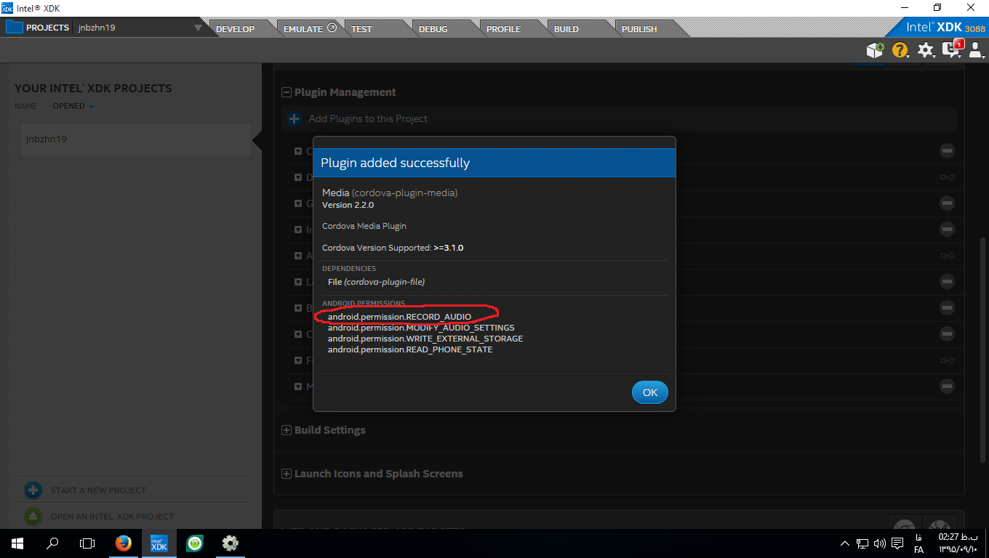
Task: Click the volume icon in the system tray
Action: coord(880,543)
